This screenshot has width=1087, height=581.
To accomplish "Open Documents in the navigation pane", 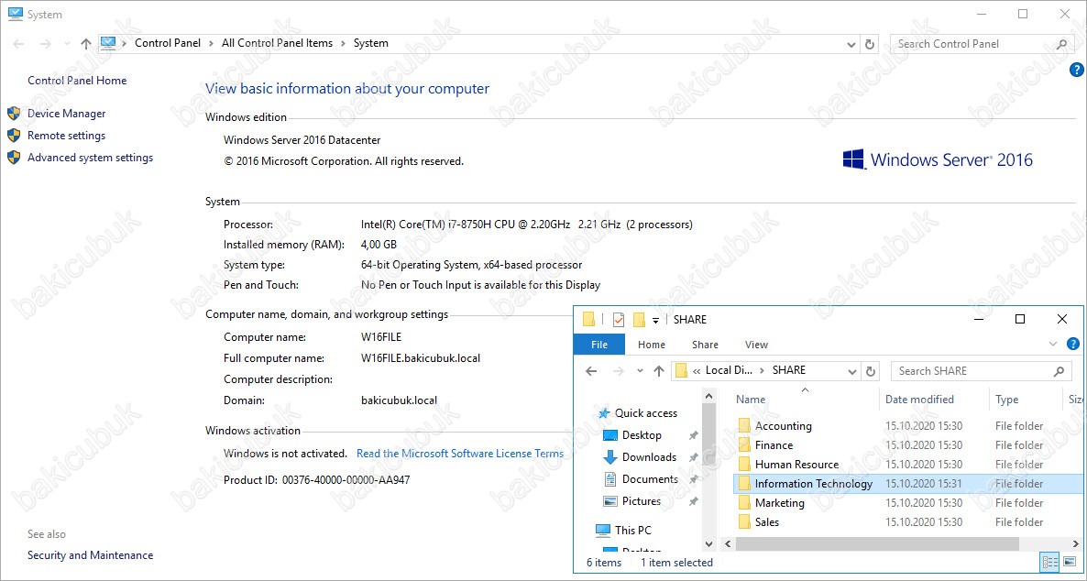I will click(650, 479).
